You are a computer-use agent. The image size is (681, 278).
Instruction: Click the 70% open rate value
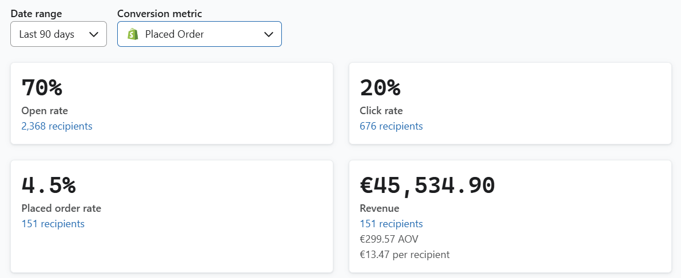(x=41, y=88)
